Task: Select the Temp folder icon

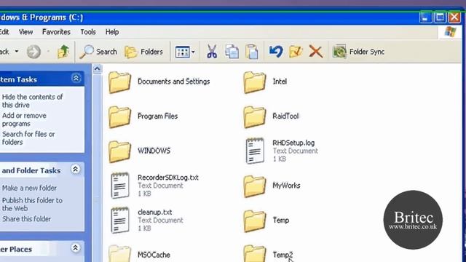Action: coord(255,221)
